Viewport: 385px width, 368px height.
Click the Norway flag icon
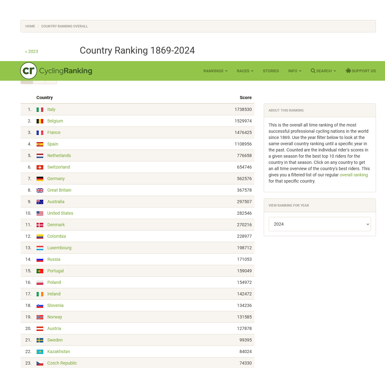click(40, 317)
